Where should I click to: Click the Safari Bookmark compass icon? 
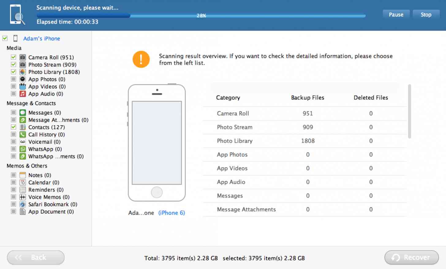point(23,204)
